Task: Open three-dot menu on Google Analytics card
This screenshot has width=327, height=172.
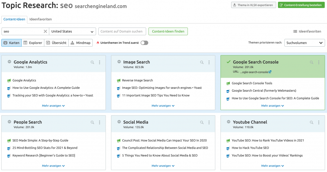Action: click(99, 62)
